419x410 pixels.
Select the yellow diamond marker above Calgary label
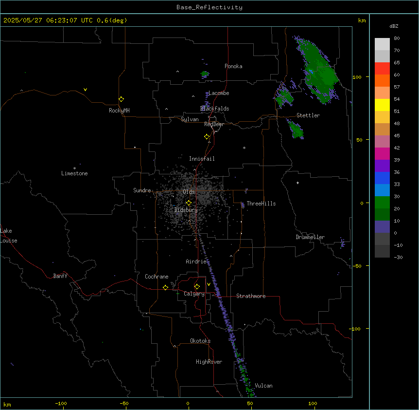pyautogui.click(x=197, y=287)
